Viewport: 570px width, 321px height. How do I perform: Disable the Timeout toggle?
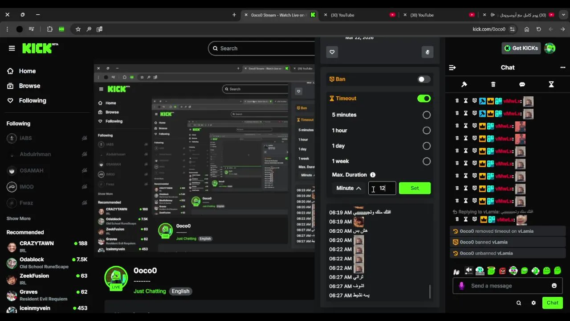(x=424, y=99)
